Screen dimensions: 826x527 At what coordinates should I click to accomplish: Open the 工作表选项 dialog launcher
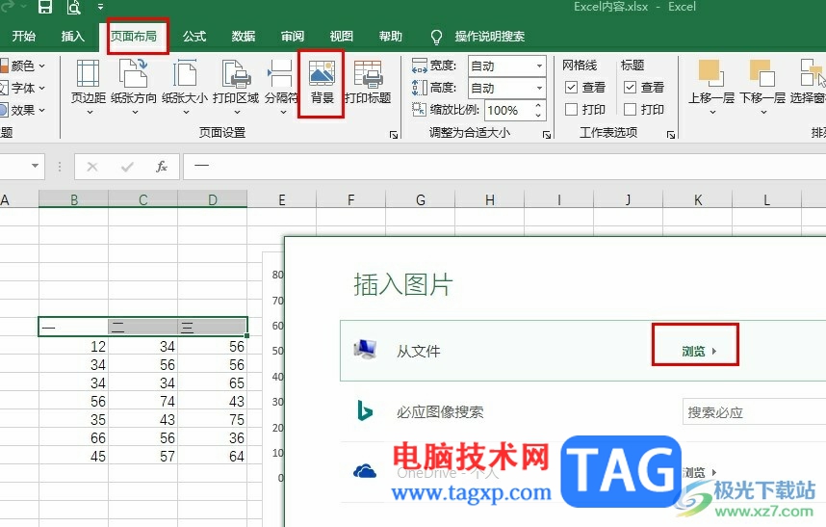click(x=671, y=135)
